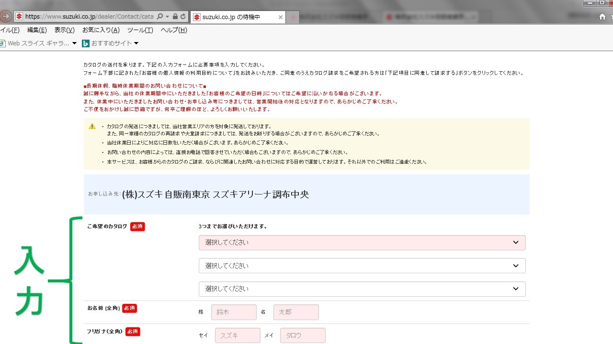Screen dimensions: 613x344
Task: Open おすすめサイト favorites link
Action: 112,43
